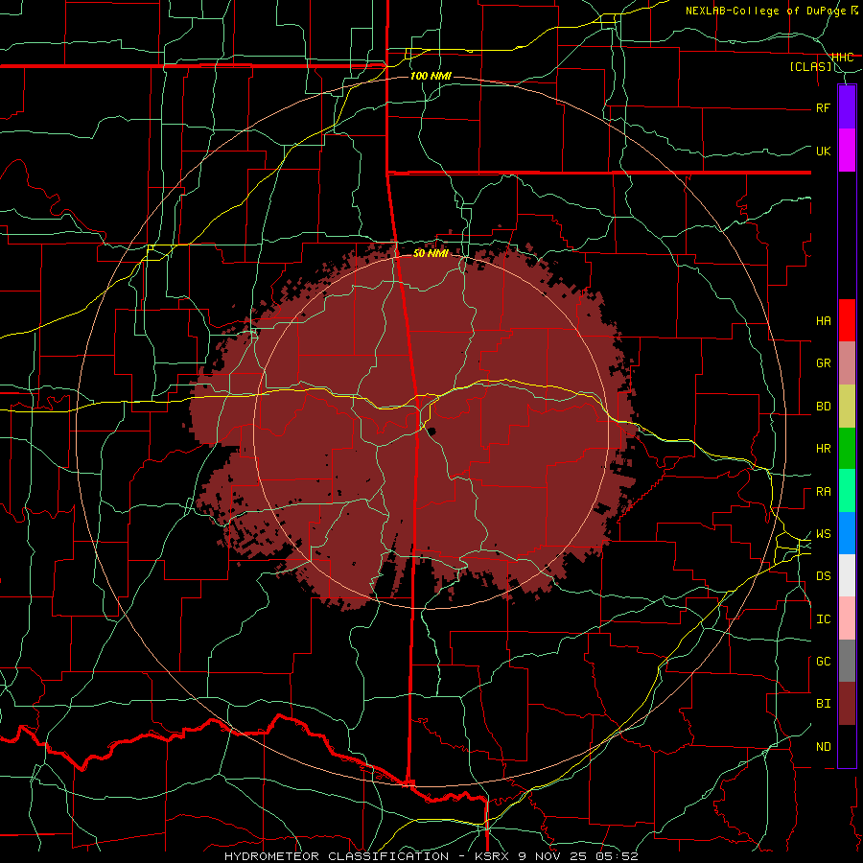Click the HR green legend swatch
The height and width of the screenshot is (863, 863).
click(847, 448)
